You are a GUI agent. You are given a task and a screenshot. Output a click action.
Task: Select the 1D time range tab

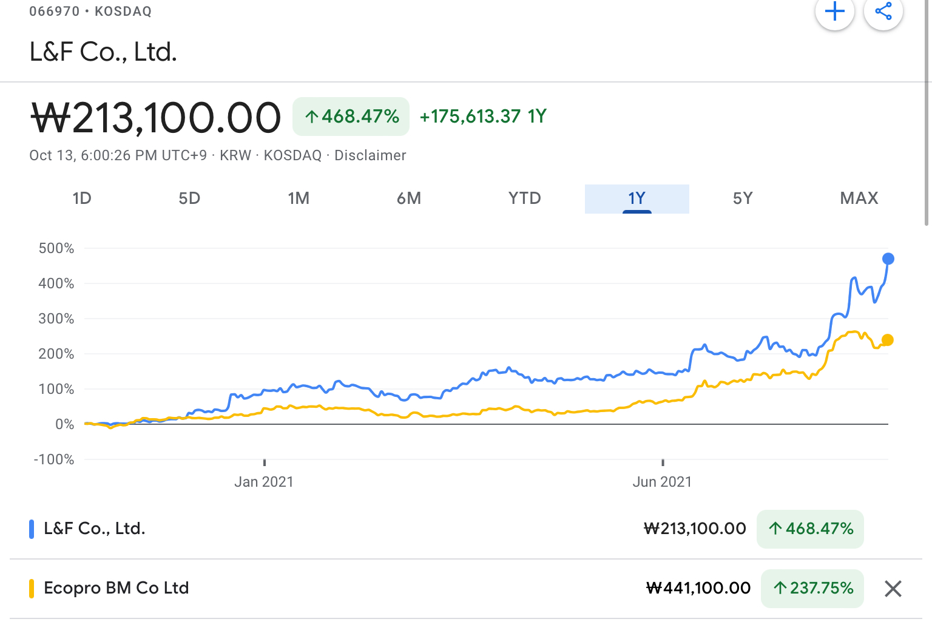coord(82,198)
